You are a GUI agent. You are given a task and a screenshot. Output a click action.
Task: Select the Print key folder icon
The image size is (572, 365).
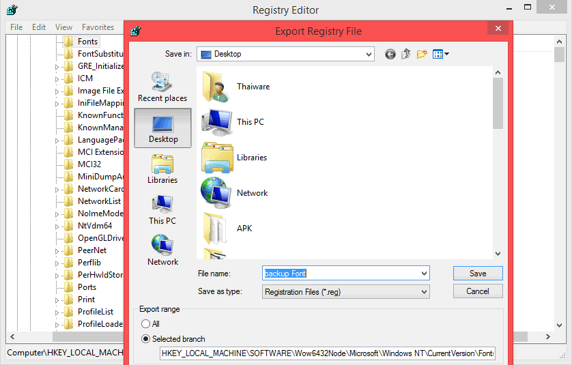coord(68,300)
